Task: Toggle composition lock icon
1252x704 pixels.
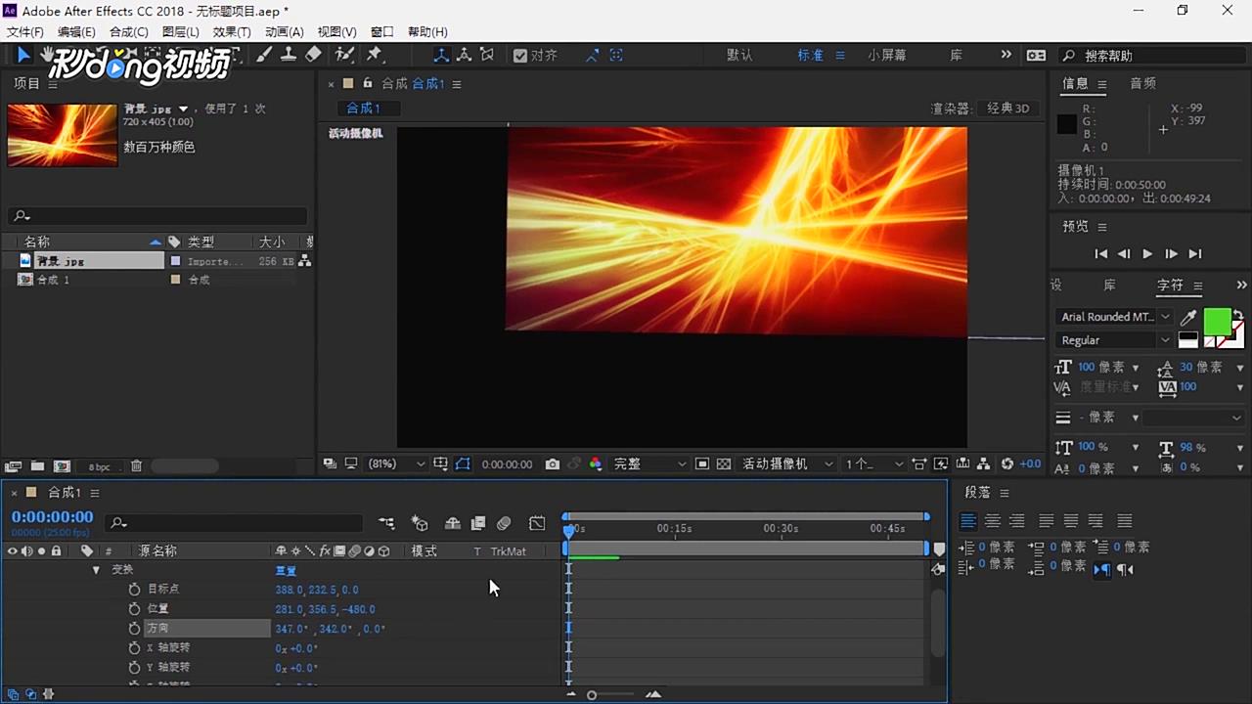Action: pyautogui.click(x=368, y=83)
